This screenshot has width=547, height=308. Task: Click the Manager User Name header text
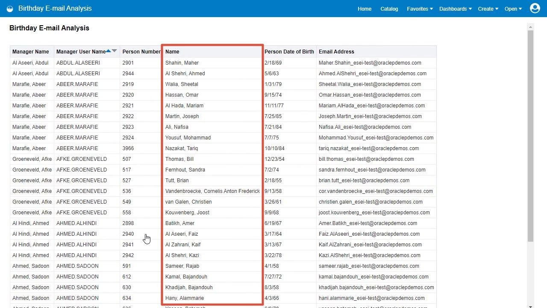click(81, 52)
